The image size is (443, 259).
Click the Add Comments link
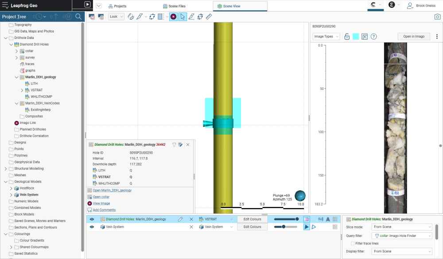click(x=104, y=210)
